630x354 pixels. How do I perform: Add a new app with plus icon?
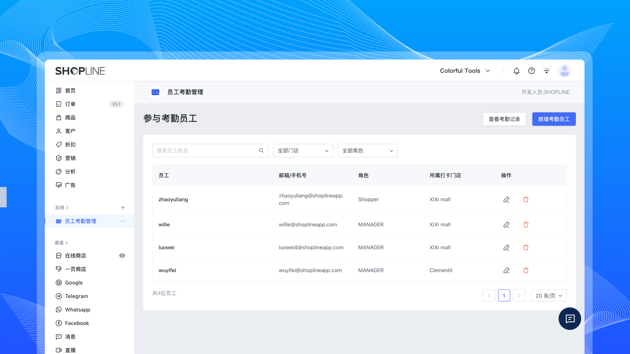123,207
